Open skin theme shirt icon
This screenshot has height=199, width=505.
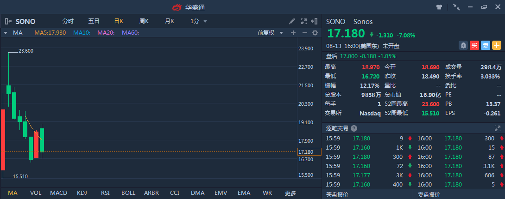(439, 7)
